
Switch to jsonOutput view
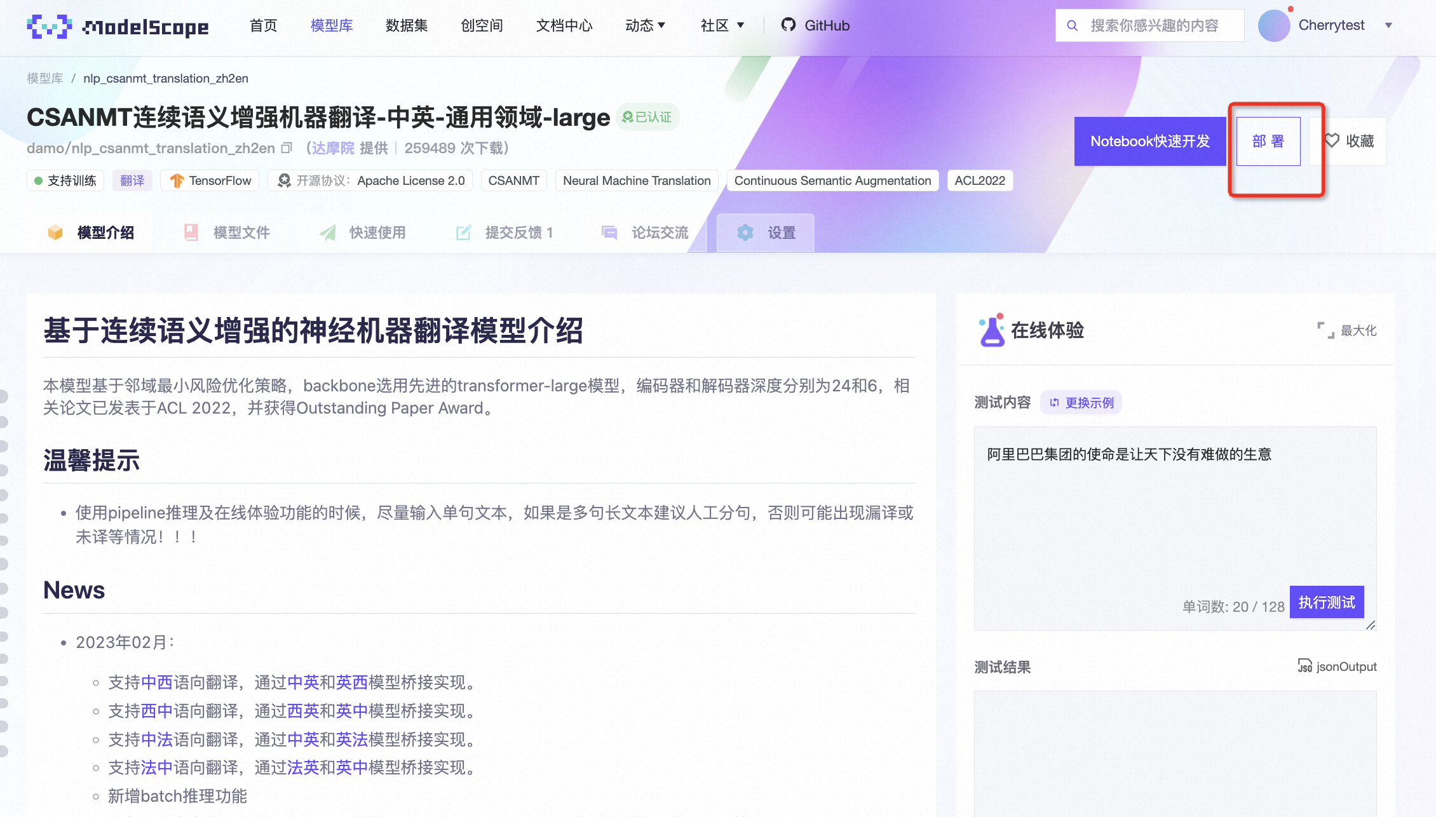point(1337,666)
